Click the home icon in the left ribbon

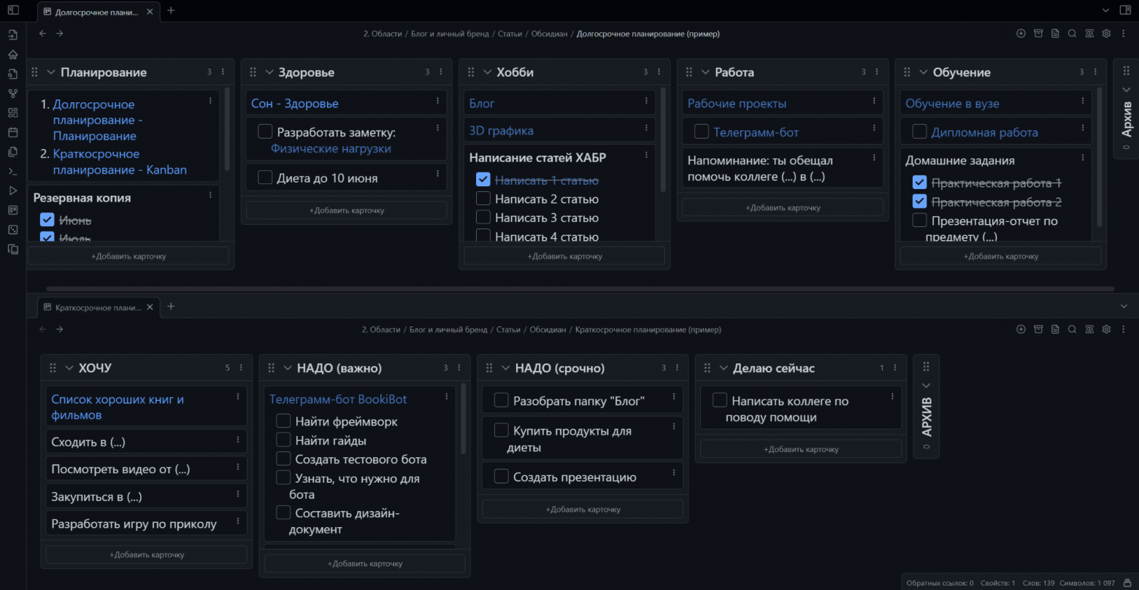[12, 54]
